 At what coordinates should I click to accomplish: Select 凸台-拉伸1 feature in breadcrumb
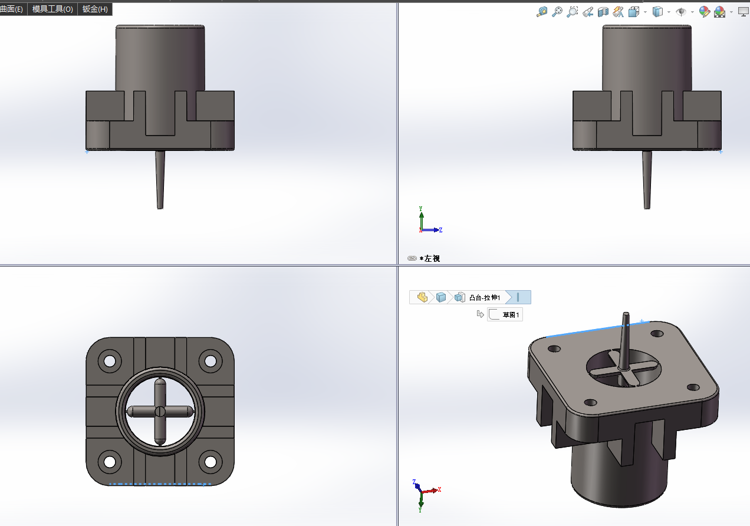click(x=478, y=297)
